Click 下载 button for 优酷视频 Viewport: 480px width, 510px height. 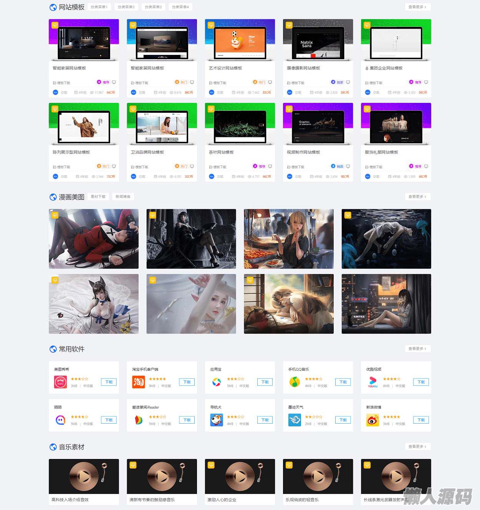point(421,382)
